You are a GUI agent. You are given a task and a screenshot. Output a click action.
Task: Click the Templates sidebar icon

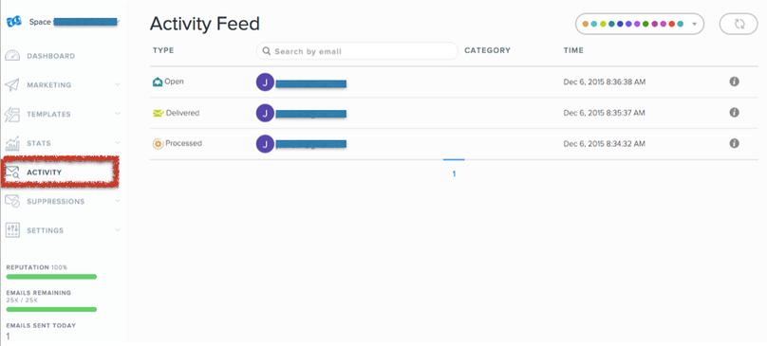click(x=12, y=115)
